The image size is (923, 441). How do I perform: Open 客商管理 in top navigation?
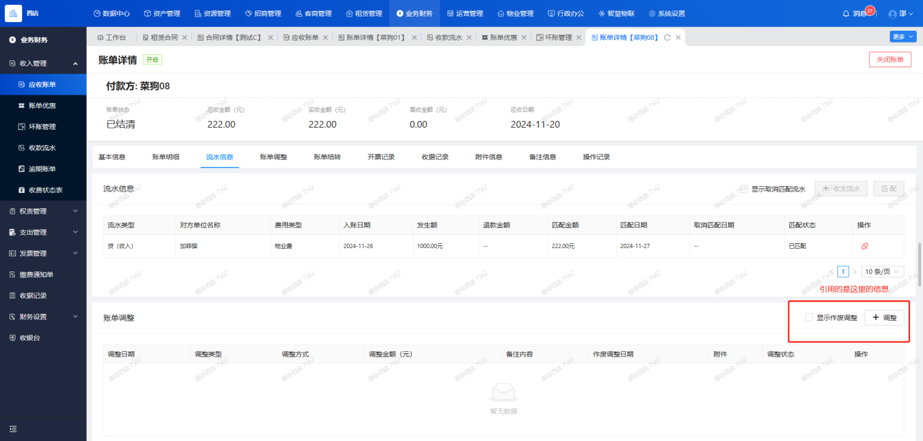click(x=313, y=14)
